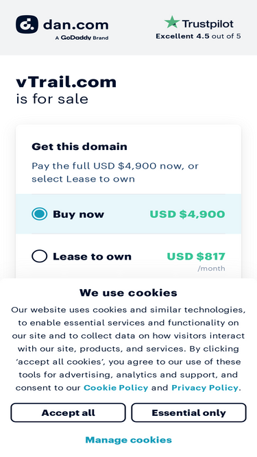Click the USD $4,900 price
Viewport: 257px width, 457px height.
pyautogui.click(x=187, y=214)
